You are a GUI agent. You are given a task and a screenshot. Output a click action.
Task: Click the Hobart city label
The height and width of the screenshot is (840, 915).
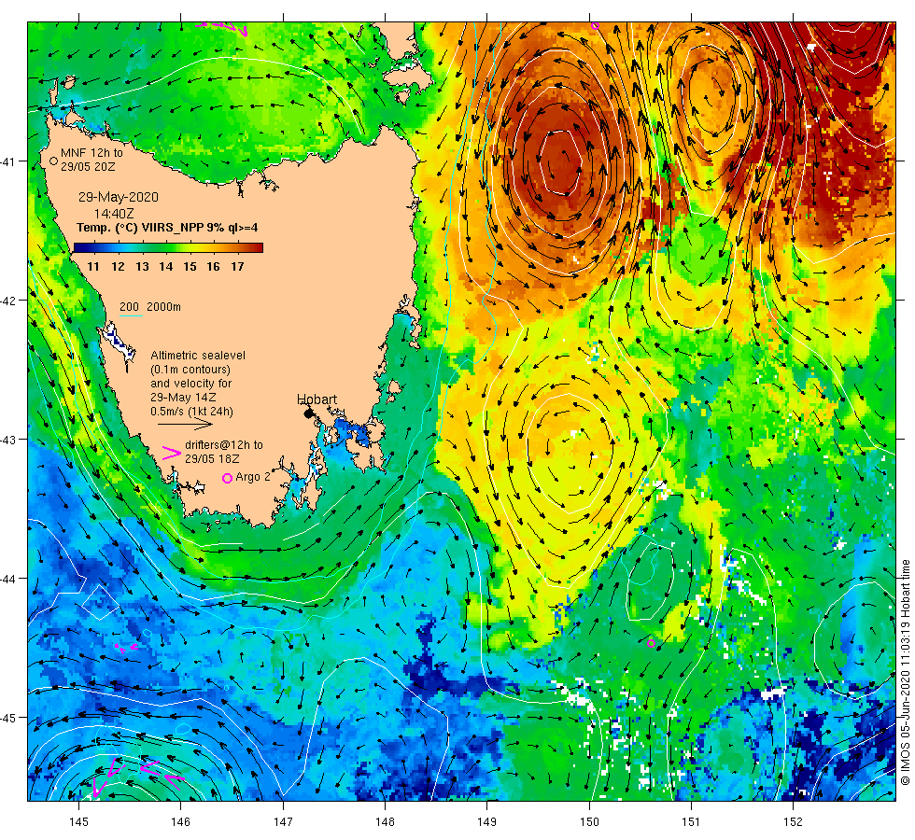click(317, 399)
